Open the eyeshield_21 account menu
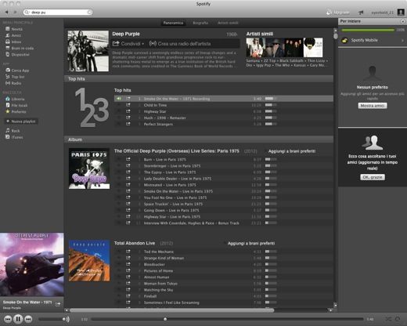 (x=382, y=13)
